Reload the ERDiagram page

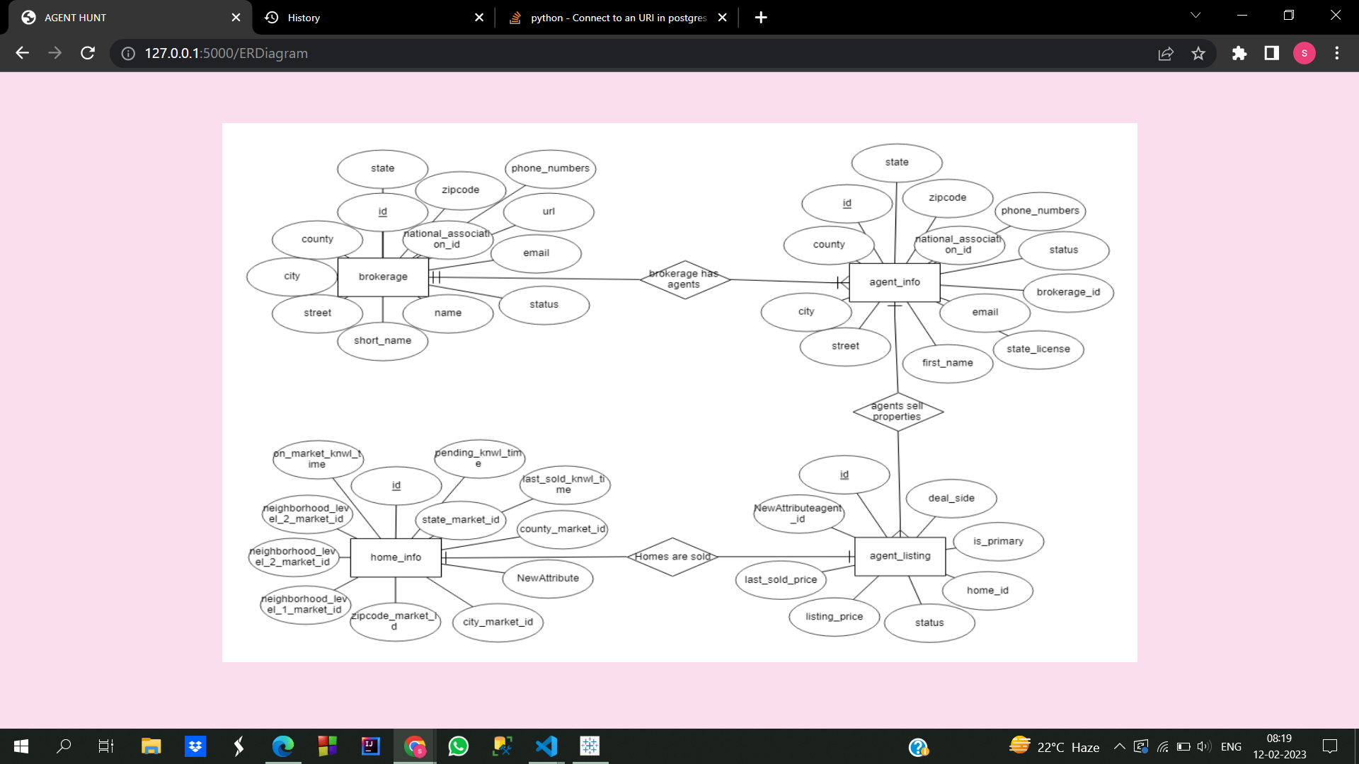88,53
